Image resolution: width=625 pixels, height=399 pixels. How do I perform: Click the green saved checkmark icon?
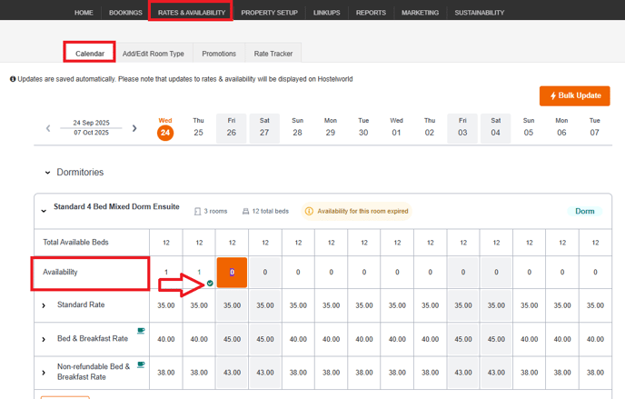click(x=210, y=284)
